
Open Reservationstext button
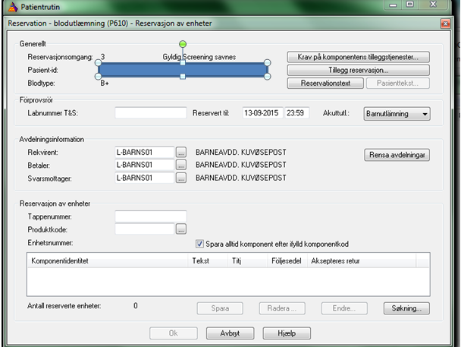point(325,83)
